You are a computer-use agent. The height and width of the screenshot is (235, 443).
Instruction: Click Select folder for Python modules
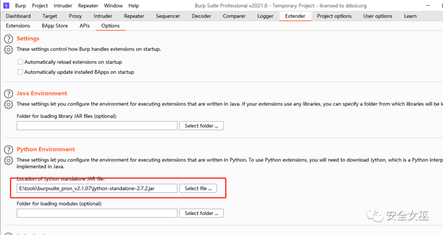201,213
